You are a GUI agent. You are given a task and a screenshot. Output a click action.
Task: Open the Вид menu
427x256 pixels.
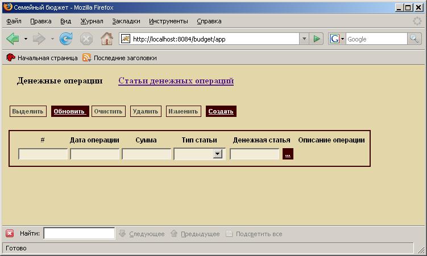pos(65,21)
